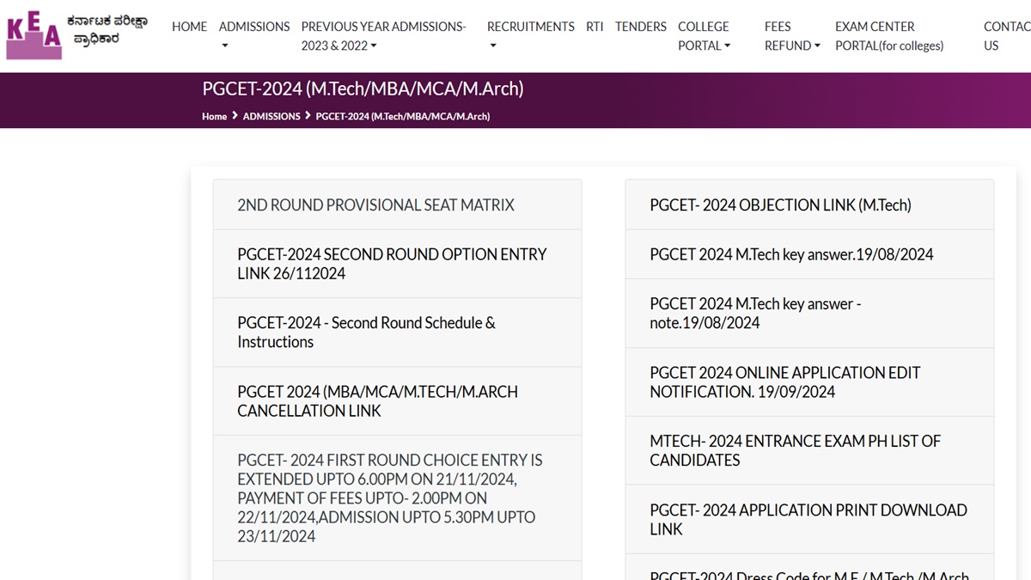Open Previous Year Admissions 2023 & 2022 dropdown

tap(383, 35)
